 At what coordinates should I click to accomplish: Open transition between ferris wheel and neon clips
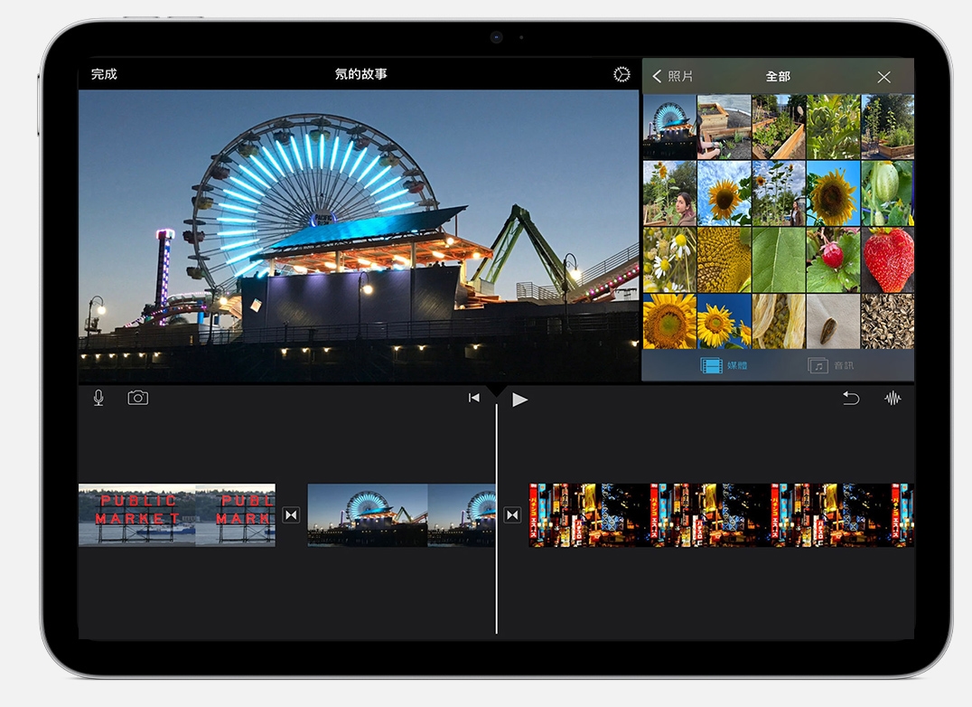[512, 515]
